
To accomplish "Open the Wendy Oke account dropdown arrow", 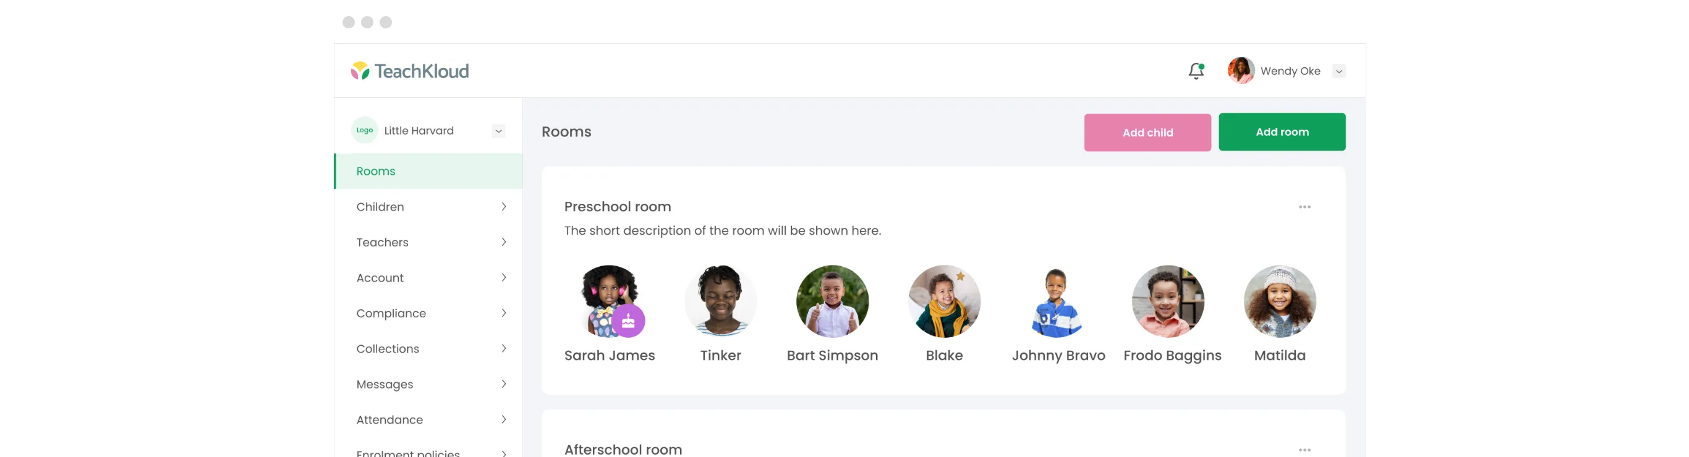I will pyautogui.click(x=1339, y=72).
